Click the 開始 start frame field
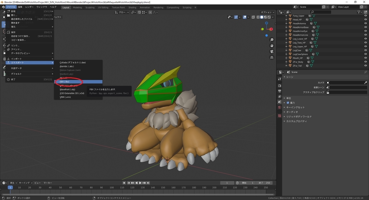This screenshot has height=200, width=369. (x=248, y=183)
